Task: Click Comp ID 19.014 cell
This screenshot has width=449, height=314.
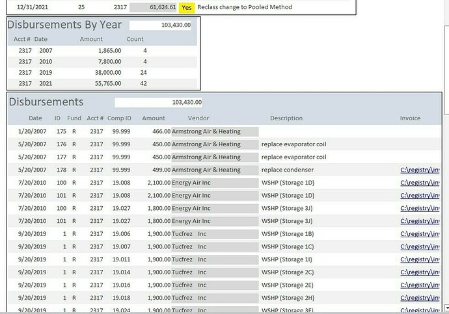Action: click(121, 272)
